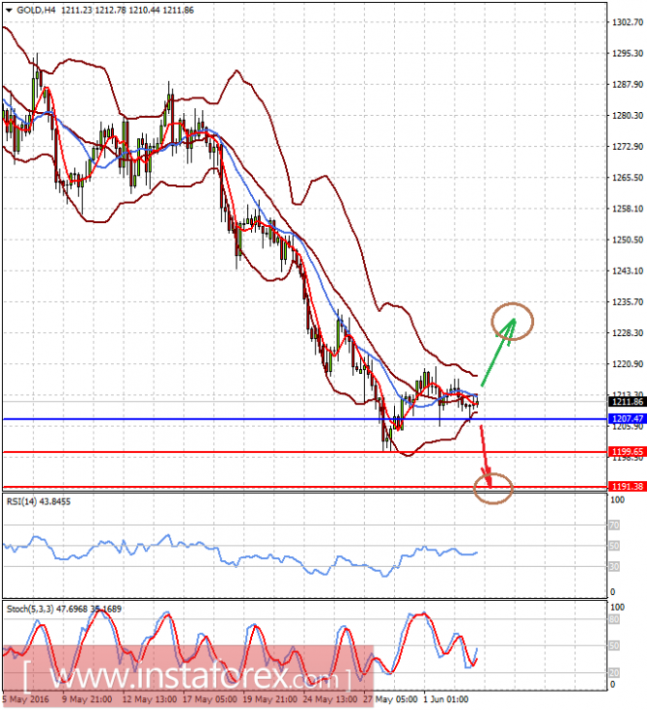The height and width of the screenshot is (710, 647).
Task: Click the Stoch(5,3,3) indicator label
Action: [64, 609]
